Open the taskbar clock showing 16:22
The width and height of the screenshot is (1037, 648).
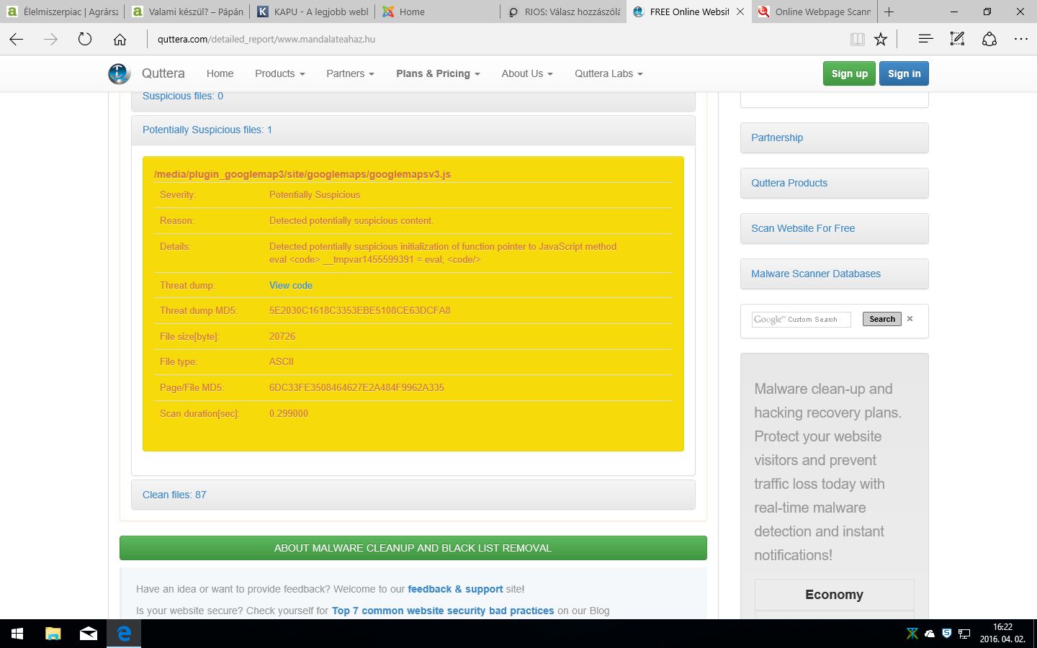(1002, 634)
